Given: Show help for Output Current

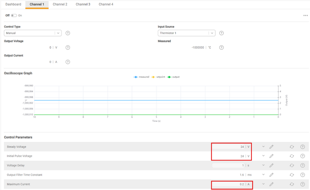Looking at the screenshot, I should (x=68, y=62).
